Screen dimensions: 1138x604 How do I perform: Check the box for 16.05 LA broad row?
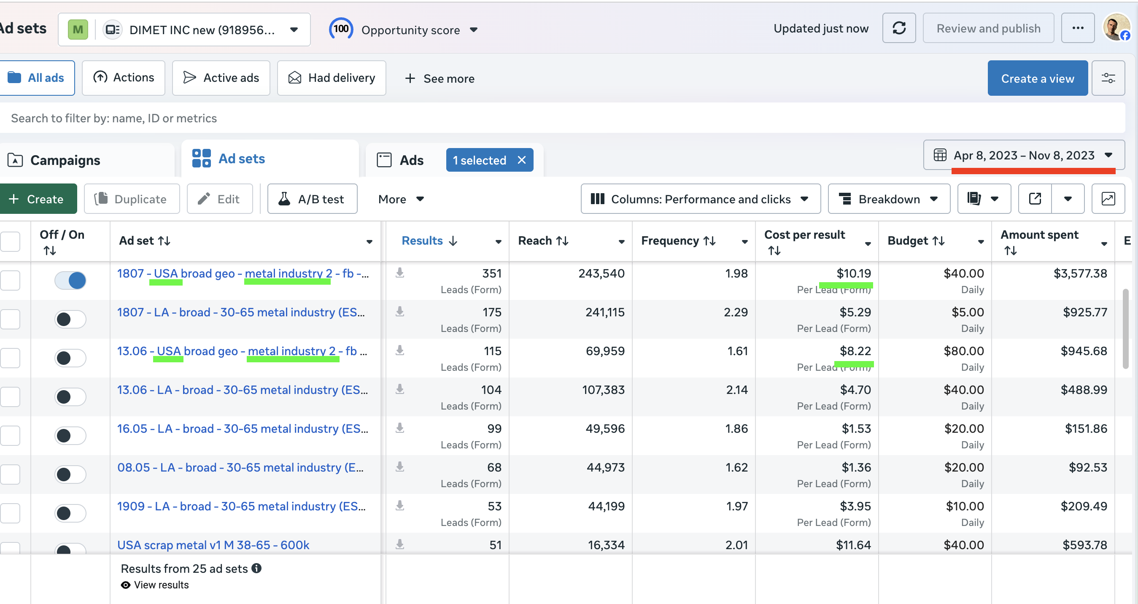point(11,436)
